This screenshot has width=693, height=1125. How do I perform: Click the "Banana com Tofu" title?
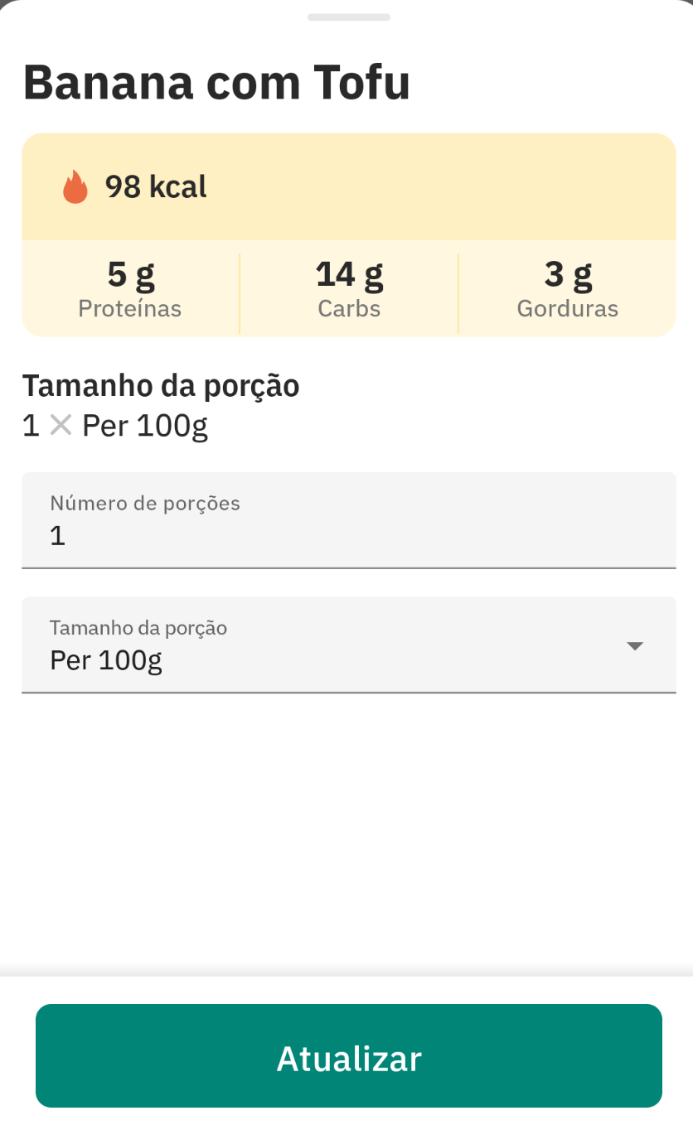tap(216, 82)
